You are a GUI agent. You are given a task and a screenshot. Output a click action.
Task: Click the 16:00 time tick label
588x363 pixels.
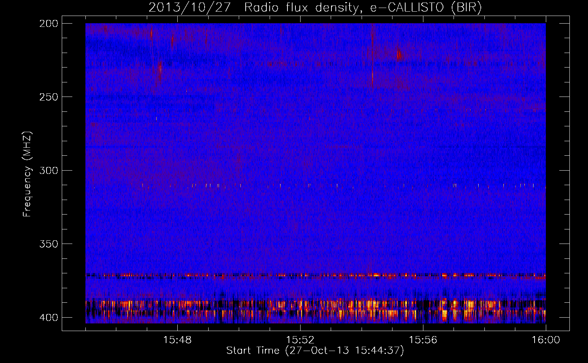[546, 340]
